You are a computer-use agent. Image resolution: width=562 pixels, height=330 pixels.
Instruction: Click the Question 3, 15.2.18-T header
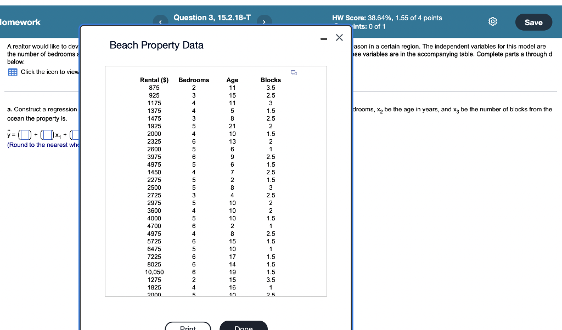212,17
